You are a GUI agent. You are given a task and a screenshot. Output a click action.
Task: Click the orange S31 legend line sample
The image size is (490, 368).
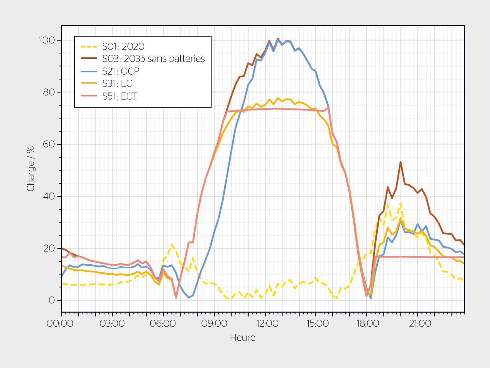point(89,83)
